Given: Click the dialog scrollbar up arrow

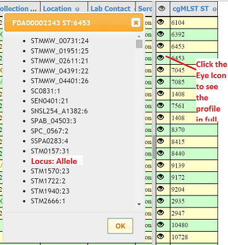Looking at the screenshot, I should [139, 36].
